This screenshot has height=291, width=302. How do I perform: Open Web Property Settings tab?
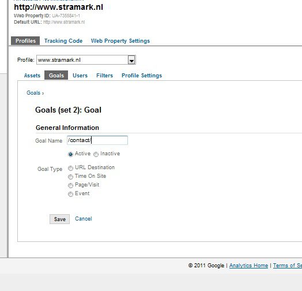click(120, 41)
